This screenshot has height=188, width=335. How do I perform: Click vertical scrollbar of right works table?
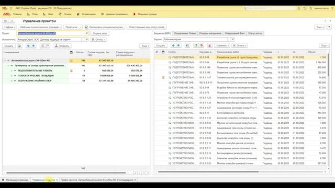coord(328,65)
